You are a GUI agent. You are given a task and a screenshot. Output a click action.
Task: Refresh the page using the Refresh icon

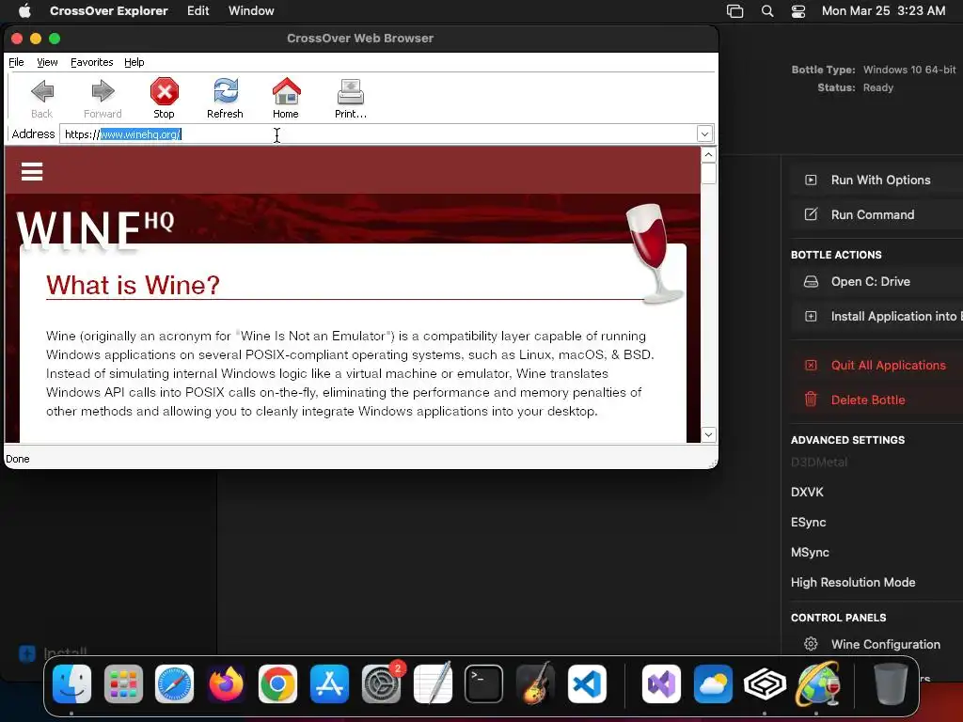225,98
